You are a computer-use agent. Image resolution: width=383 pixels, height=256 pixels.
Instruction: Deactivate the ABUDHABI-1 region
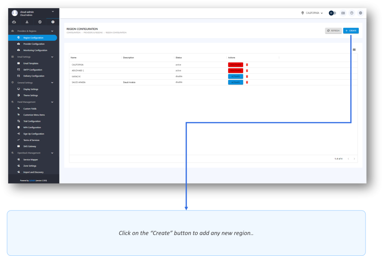tap(235, 71)
